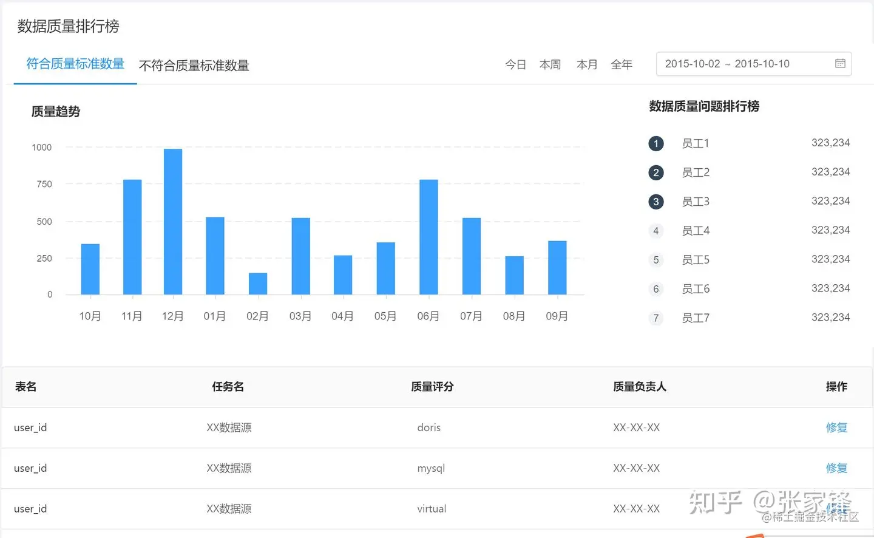
Task: Switch to the 不符合质量标准数量 tab
Action: pos(194,66)
